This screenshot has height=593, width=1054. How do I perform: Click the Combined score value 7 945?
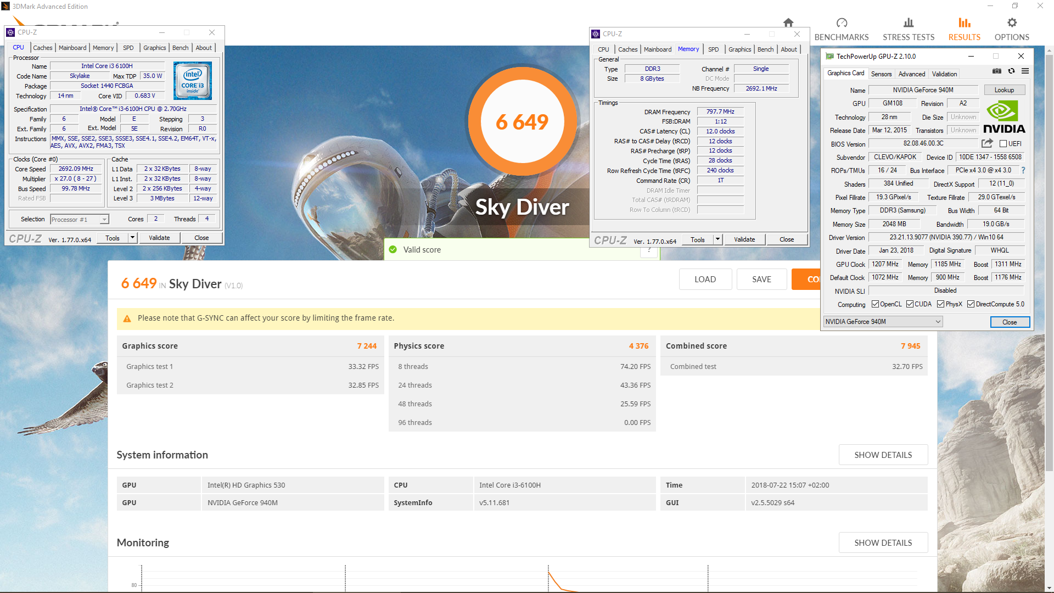(910, 346)
